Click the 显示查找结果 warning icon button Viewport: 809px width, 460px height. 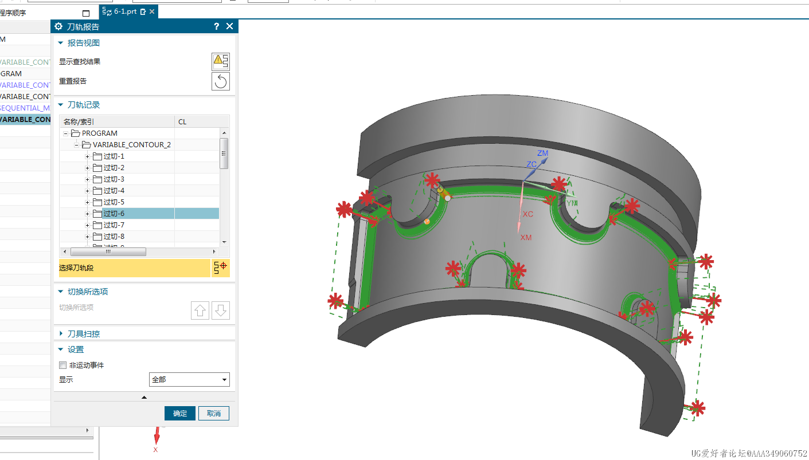point(221,61)
